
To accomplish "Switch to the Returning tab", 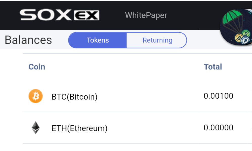I will click(157, 40).
